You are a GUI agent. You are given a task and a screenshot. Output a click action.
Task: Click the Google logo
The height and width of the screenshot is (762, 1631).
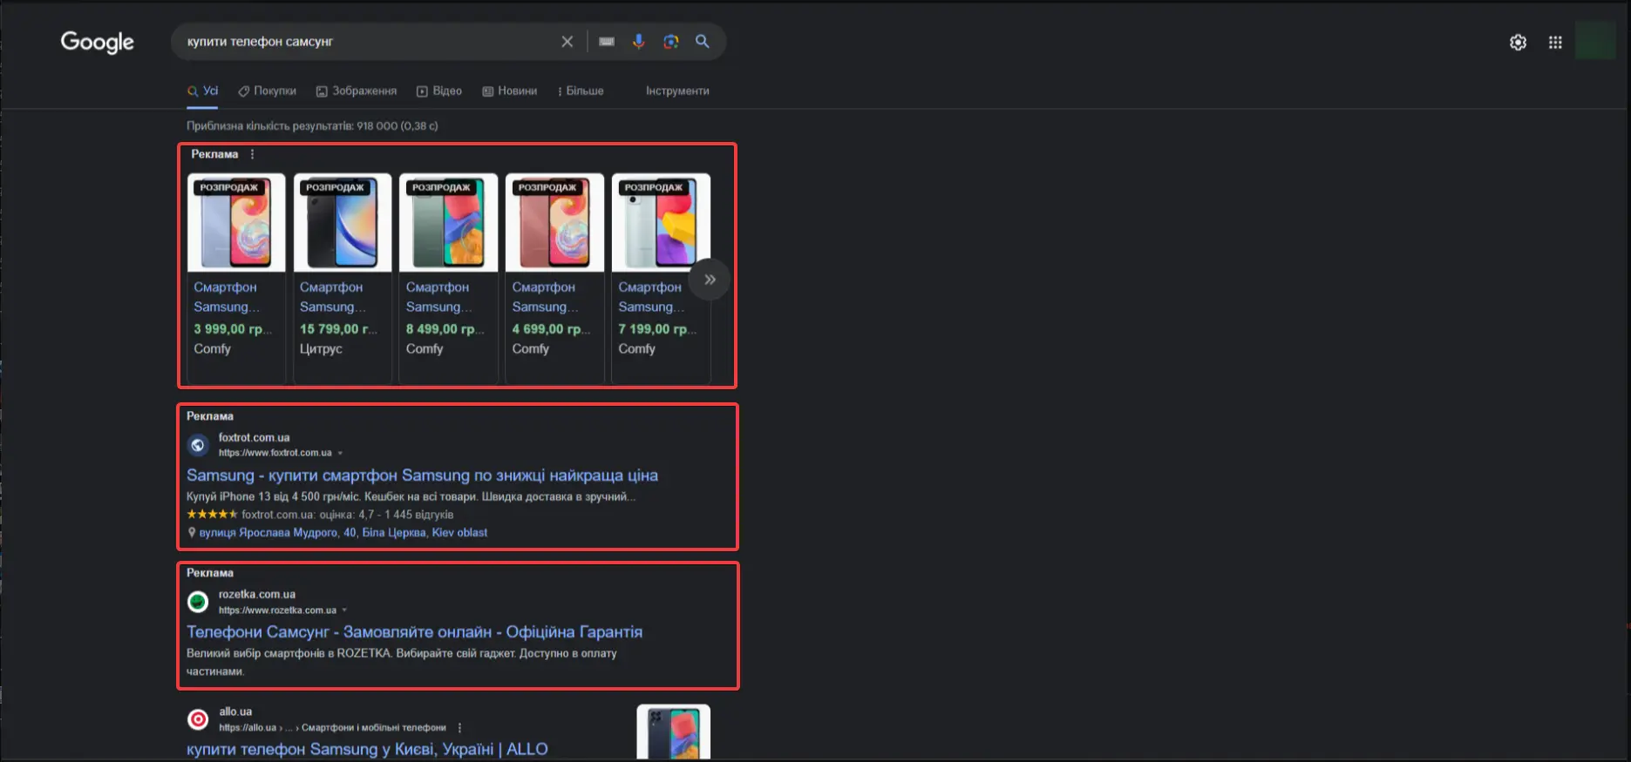[97, 42]
